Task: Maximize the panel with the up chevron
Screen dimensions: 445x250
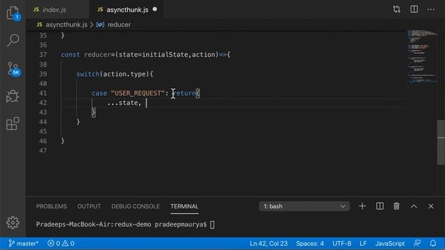Action: [x=414, y=206]
